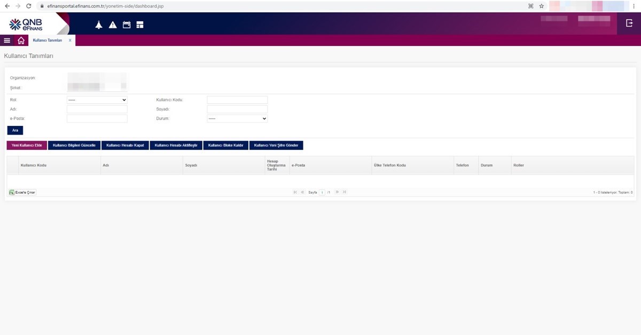This screenshot has height=335, width=641.
Task: Open the hamburger menu
Action: [7, 41]
